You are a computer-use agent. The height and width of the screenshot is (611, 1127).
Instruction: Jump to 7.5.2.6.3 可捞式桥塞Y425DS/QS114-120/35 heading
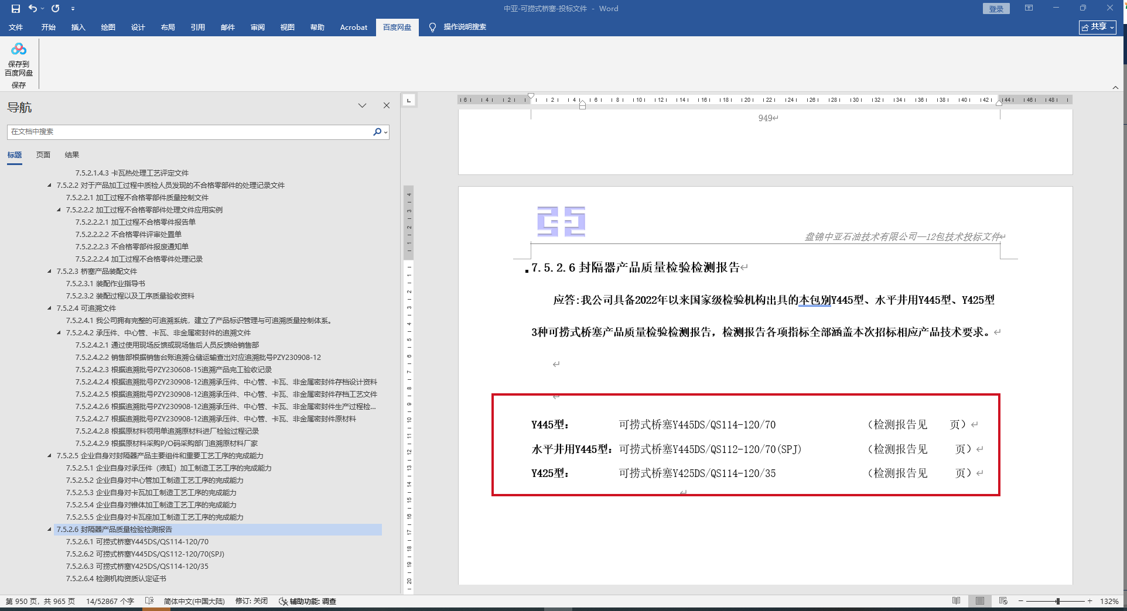[137, 567]
